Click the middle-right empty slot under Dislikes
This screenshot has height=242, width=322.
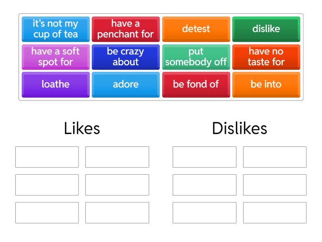point(275,185)
